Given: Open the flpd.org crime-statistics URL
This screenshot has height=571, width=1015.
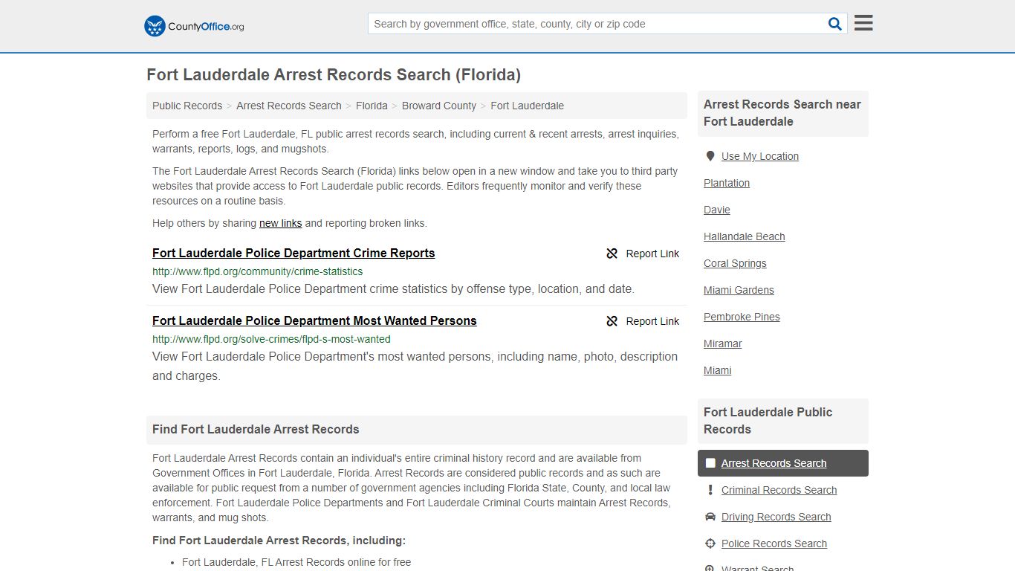Looking at the screenshot, I should tap(258, 271).
